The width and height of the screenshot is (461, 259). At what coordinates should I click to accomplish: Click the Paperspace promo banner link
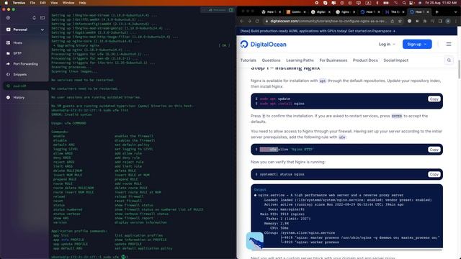point(318,31)
